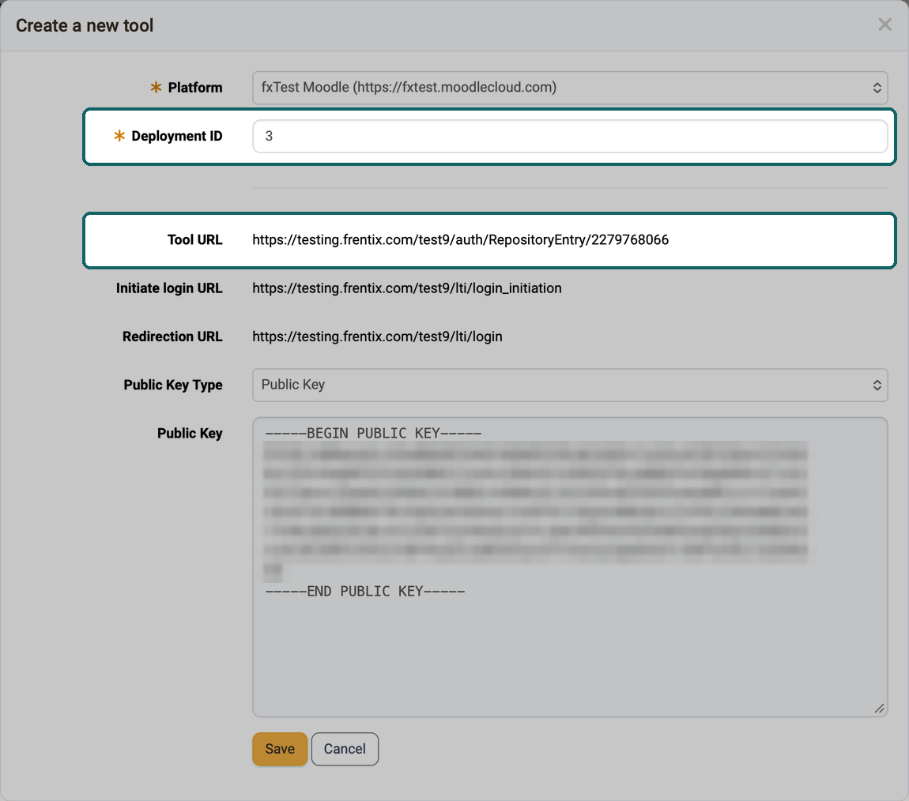
Task: Click the Platform label
Action: click(x=195, y=88)
